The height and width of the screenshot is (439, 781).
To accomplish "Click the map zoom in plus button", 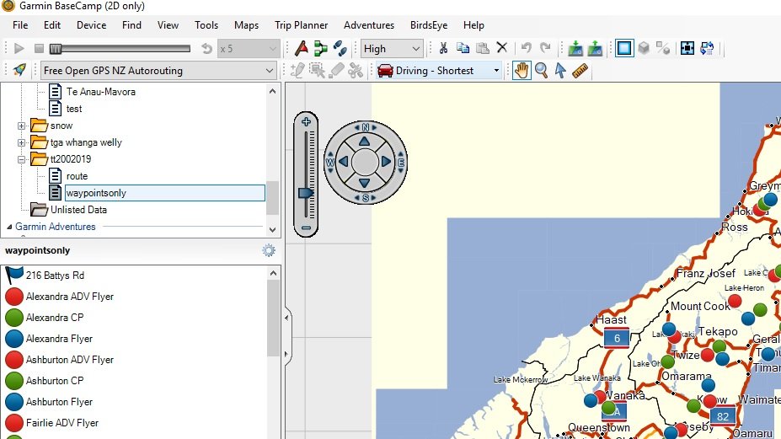I will click(306, 121).
